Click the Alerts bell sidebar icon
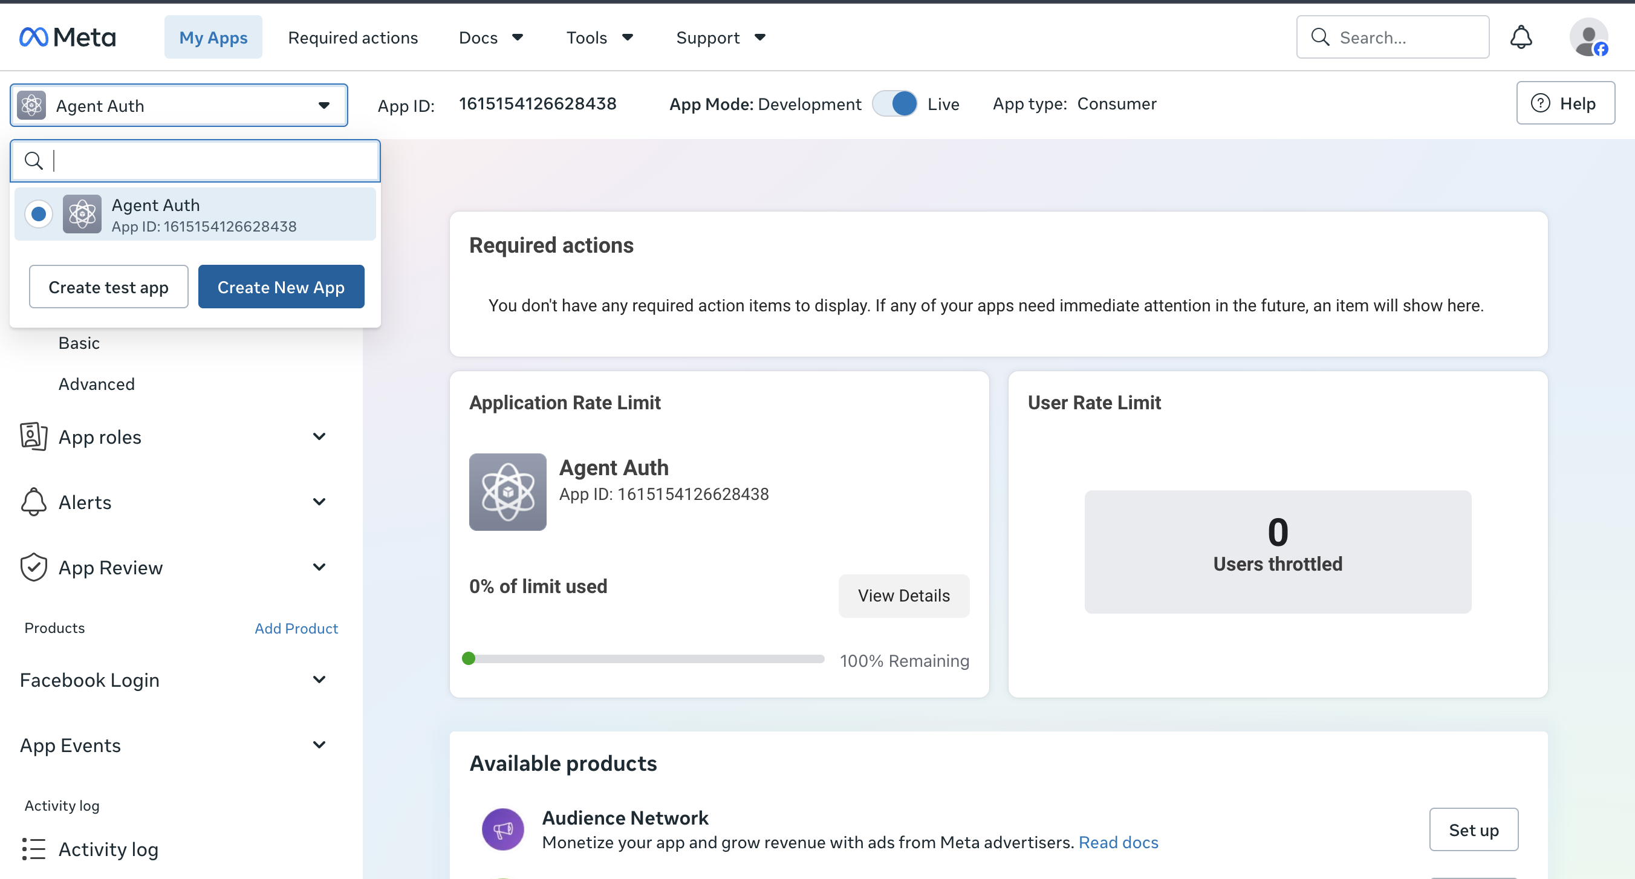This screenshot has height=879, width=1635. click(x=34, y=502)
